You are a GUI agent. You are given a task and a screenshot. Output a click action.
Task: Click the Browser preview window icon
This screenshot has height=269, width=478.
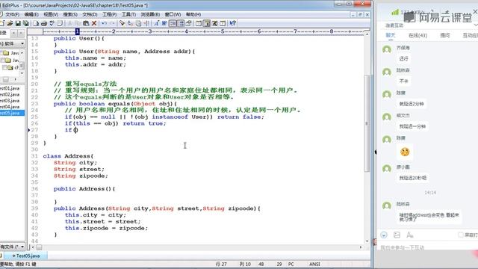[199, 23]
